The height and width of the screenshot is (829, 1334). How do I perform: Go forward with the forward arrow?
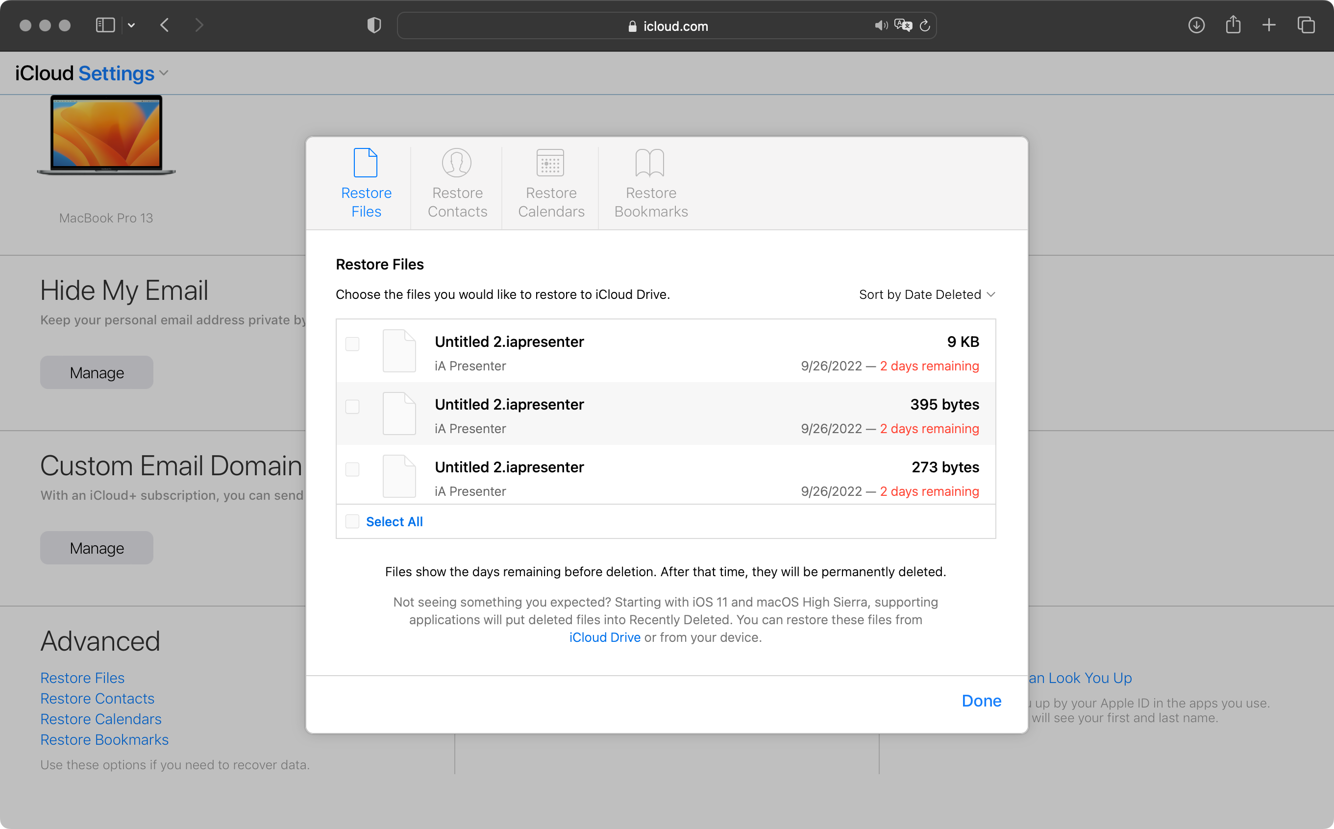[x=199, y=25]
